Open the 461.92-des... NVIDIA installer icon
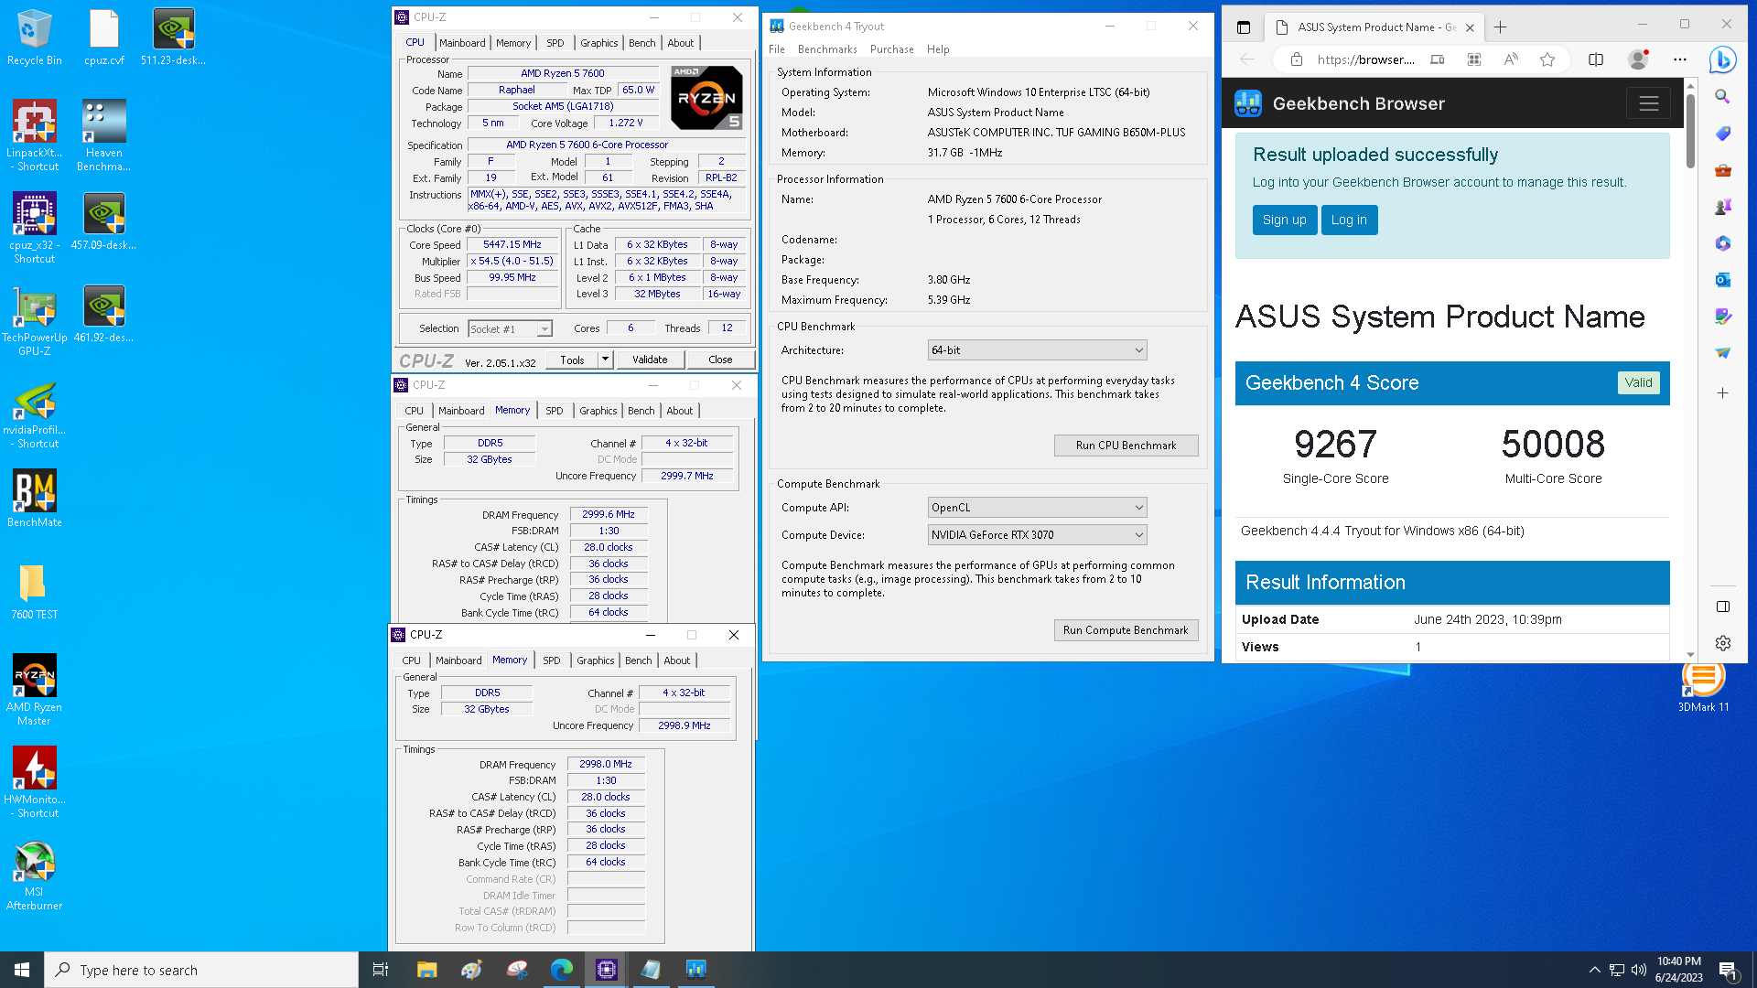 [104, 313]
